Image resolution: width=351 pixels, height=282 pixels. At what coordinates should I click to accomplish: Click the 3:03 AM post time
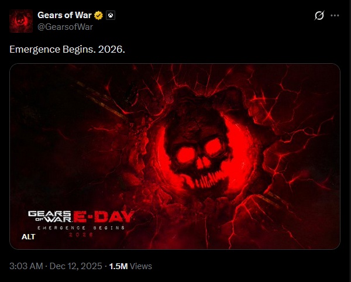(26, 266)
